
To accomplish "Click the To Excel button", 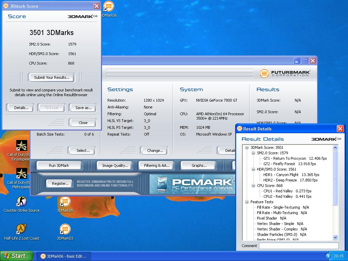I will (52, 108).
